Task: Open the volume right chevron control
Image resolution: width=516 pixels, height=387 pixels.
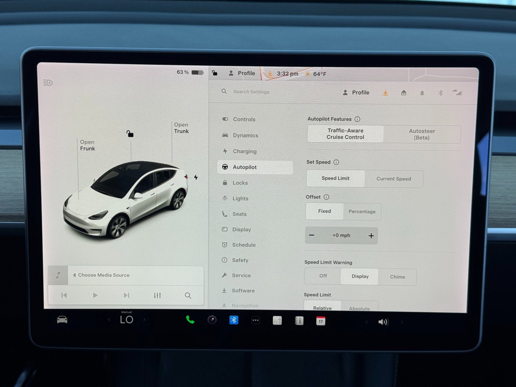Action: (402, 322)
